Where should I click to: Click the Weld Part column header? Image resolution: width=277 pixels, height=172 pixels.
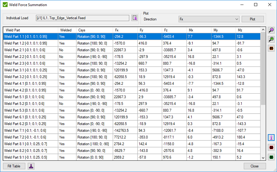point(31,30)
